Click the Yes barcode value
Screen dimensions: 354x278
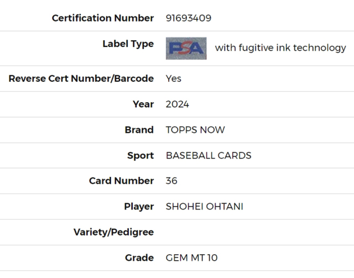click(173, 78)
